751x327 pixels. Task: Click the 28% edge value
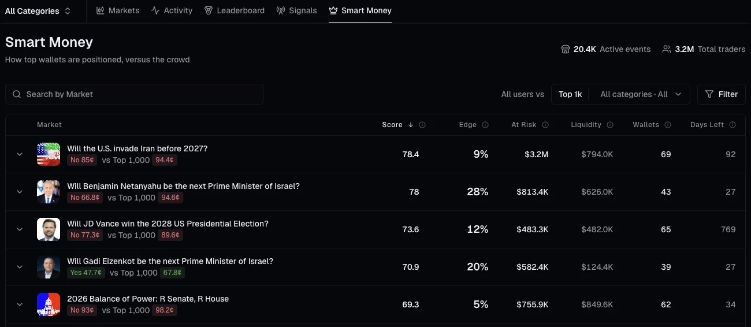[478, 192]
